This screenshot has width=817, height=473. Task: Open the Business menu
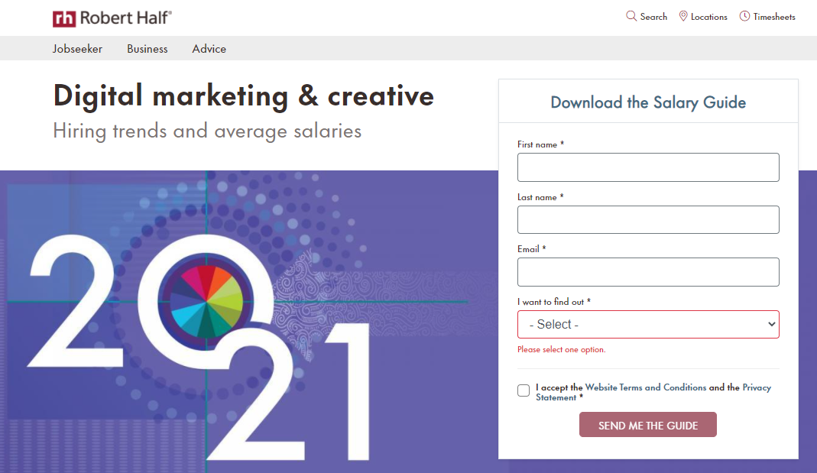(x=148, y=49)
